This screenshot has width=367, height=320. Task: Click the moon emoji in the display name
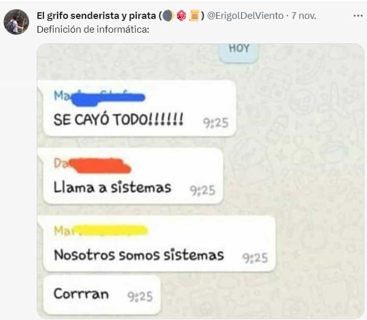pyautogui.click(x=168, y=16)
